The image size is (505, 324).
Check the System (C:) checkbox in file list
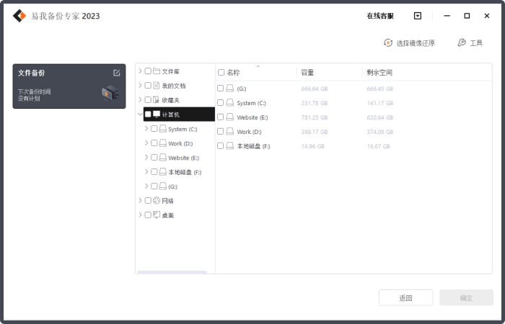(221, 103)
